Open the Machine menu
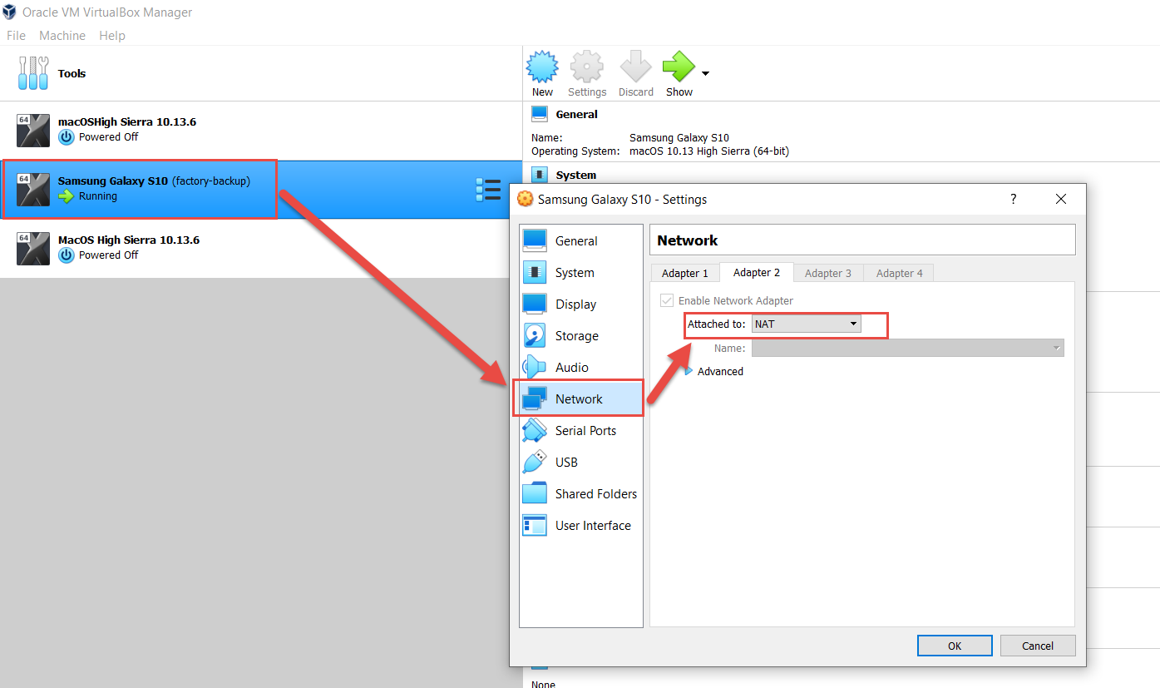 pyautogui.click(x=62, y=36)
